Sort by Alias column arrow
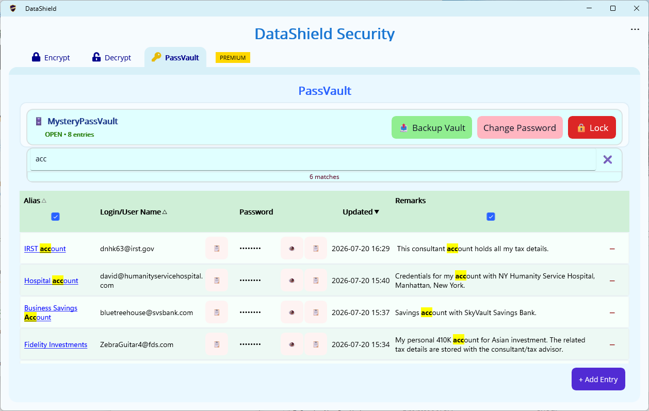The height and width of the screenshot is (411, 649). [x=44, y=201]
